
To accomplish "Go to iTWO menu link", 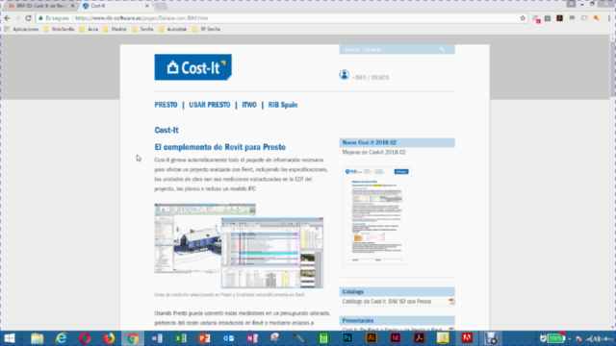I will click(x=249, y=105).
